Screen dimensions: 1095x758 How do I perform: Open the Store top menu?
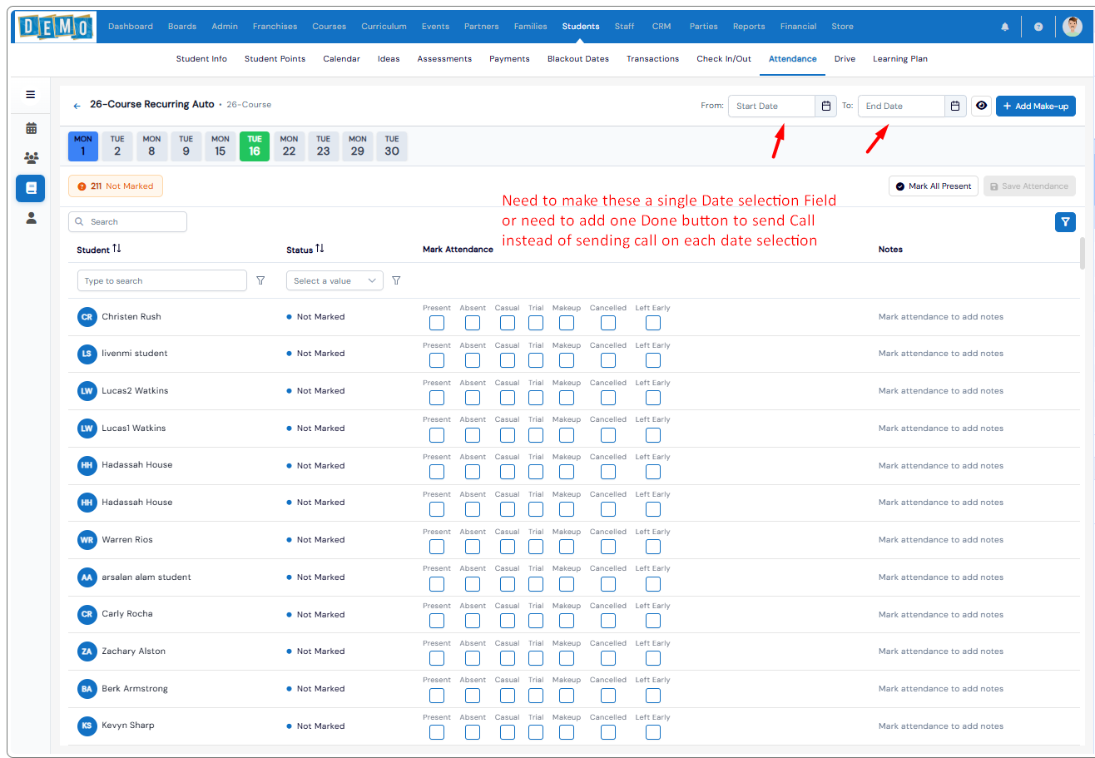click(842, 27)
